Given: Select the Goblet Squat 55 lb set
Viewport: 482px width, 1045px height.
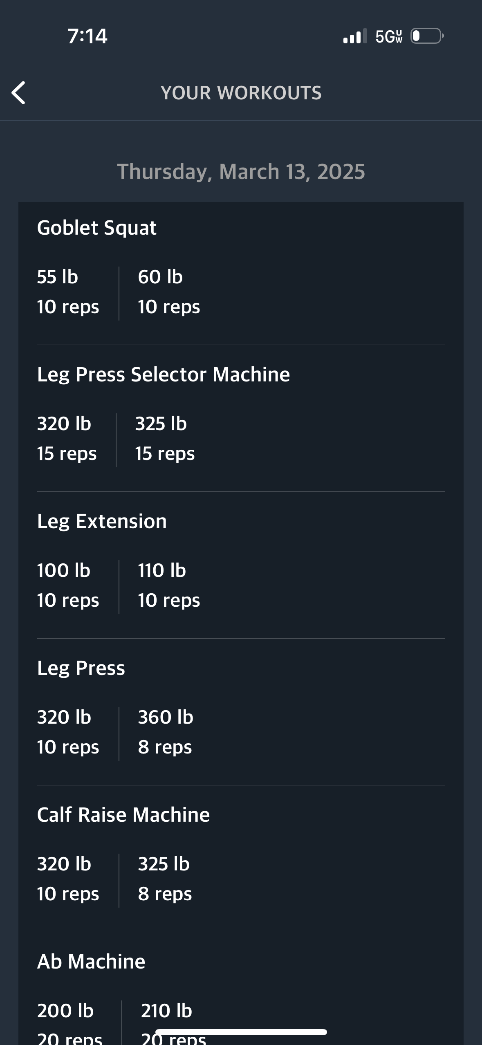Looking at the screenshot, I should pos(68,292).
